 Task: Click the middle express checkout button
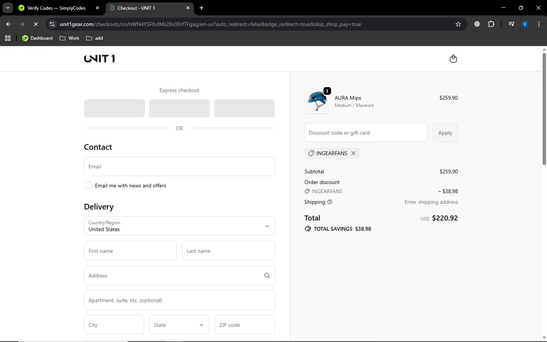[x=179, y=108]
